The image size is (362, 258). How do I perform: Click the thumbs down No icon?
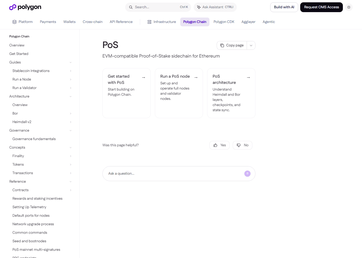pos(239,145)
